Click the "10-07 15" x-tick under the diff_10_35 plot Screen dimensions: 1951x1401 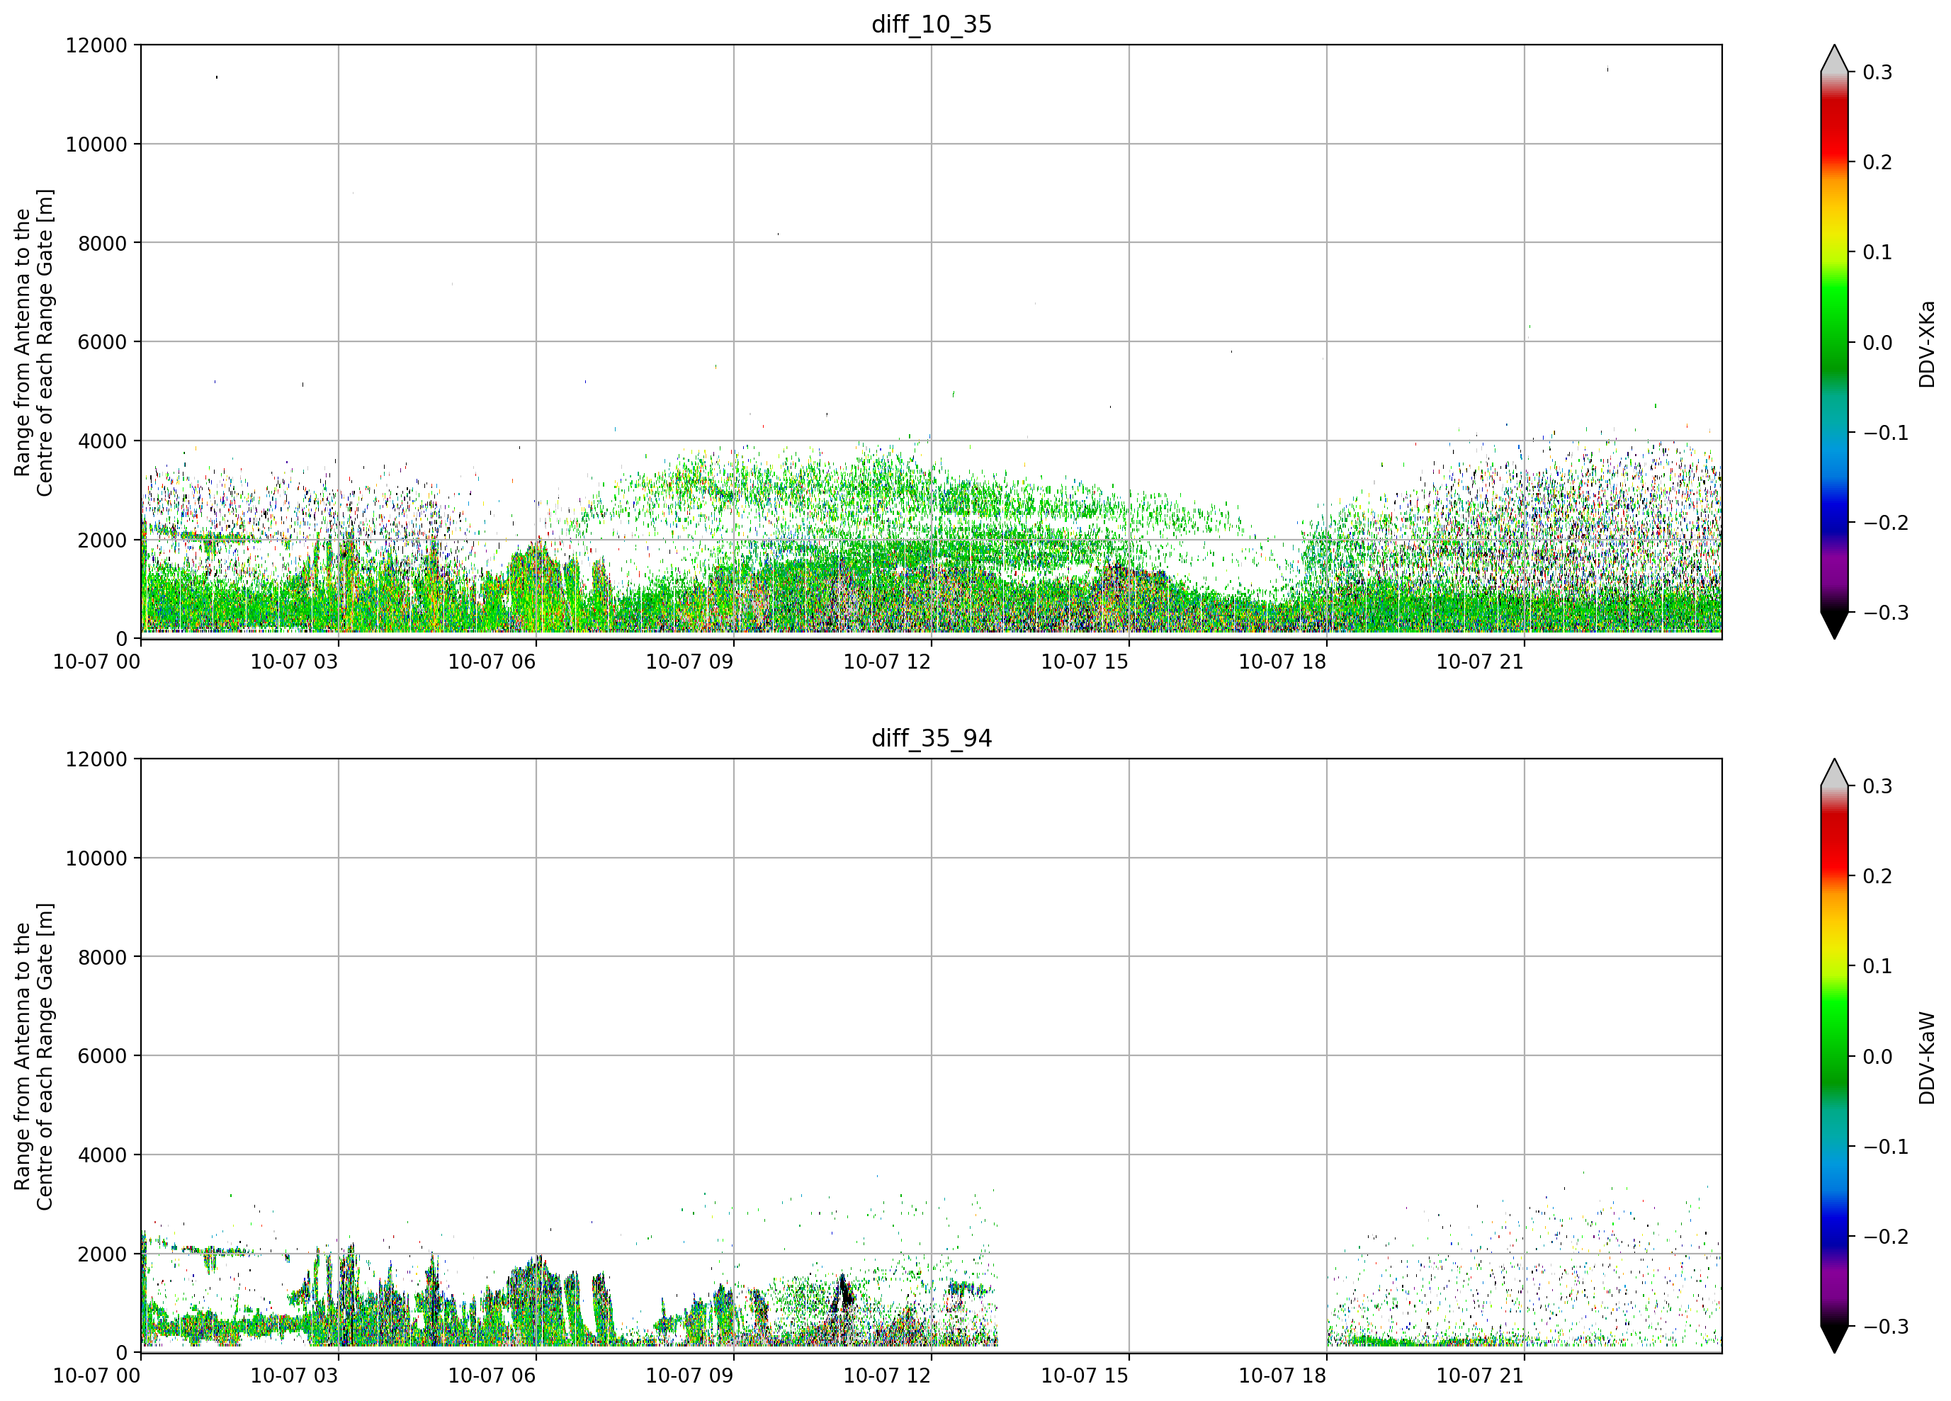pos(1085,662)
